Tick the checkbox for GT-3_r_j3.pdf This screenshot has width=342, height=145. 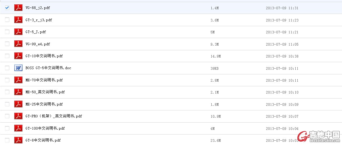click(7, 20)
